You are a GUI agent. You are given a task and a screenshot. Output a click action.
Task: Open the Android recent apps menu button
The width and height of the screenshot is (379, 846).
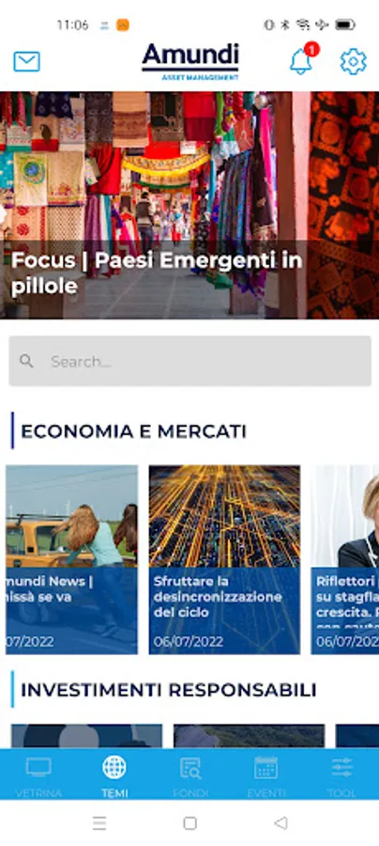[99, 822]
